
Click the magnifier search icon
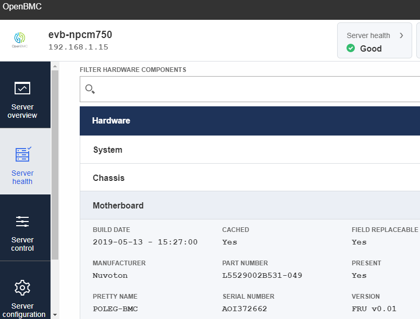pyautogui.click(x=90, y=89)
